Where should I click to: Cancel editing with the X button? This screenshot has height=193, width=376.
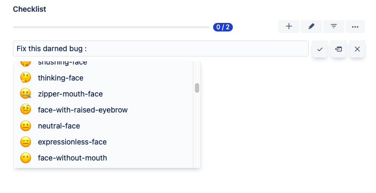coord(357,49)
